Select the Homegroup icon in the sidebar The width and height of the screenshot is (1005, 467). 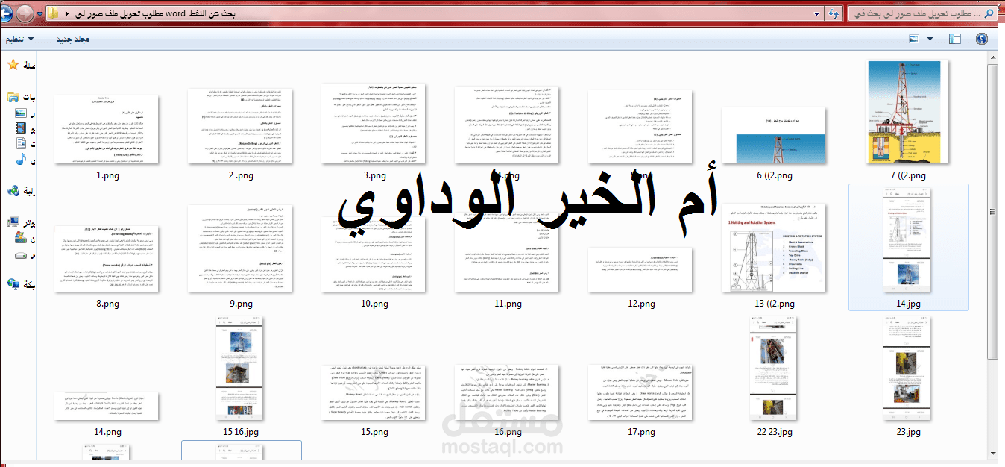[x=13, y=191]
